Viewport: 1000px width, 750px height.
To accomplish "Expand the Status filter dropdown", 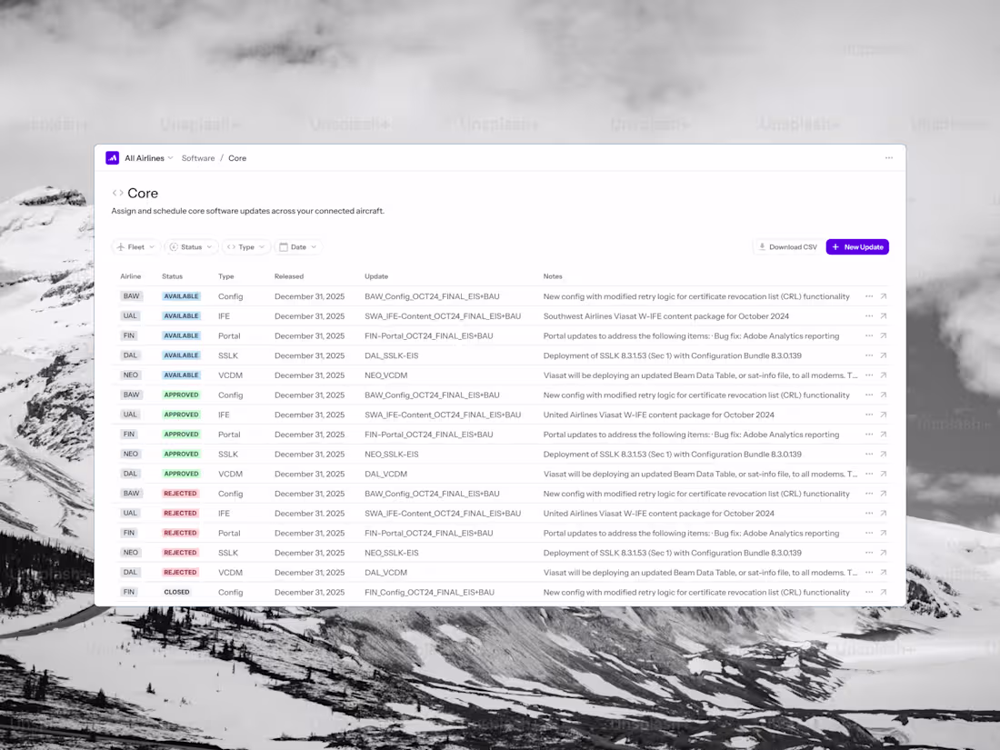I will click(x=191, y=246).
